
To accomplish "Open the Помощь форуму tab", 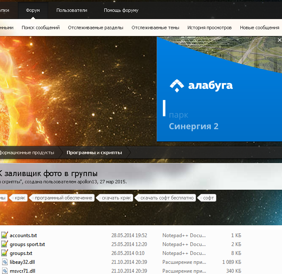I will coord(121,10).
